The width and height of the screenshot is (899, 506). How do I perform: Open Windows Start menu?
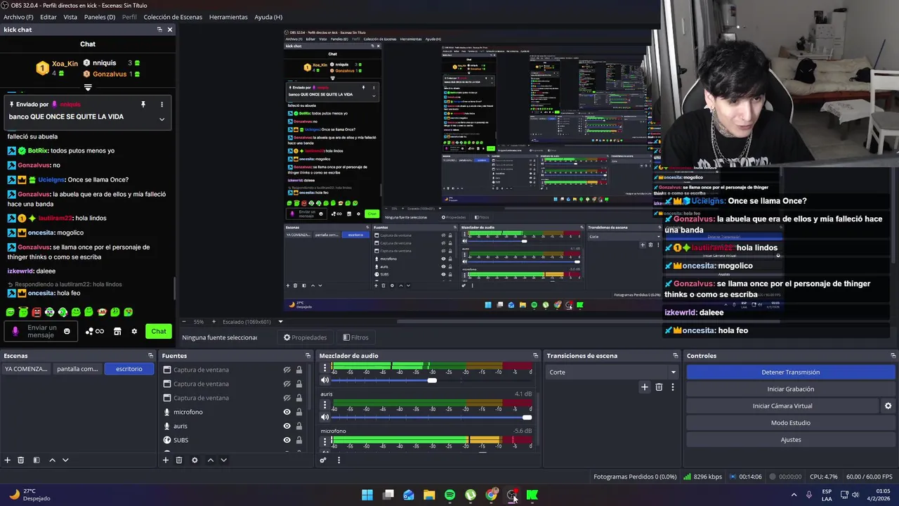tap(367, 495)
